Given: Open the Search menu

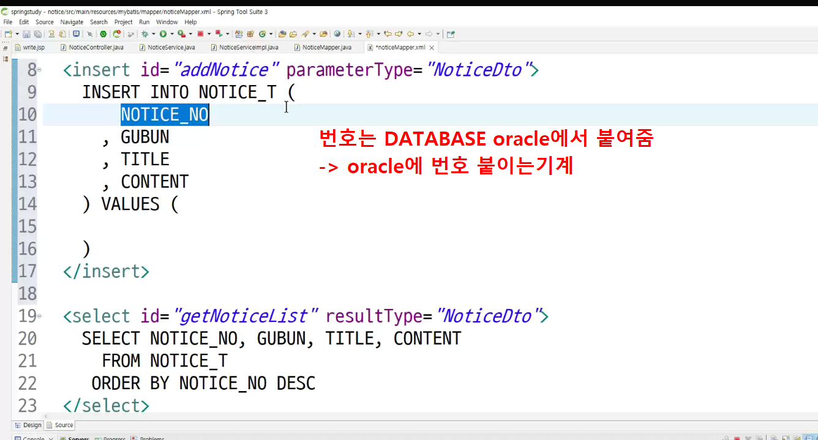Looking at the screenshot, I should (99, 22).
